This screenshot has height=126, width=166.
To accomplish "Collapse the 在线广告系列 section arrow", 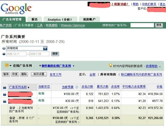I will tap(11, 66).
